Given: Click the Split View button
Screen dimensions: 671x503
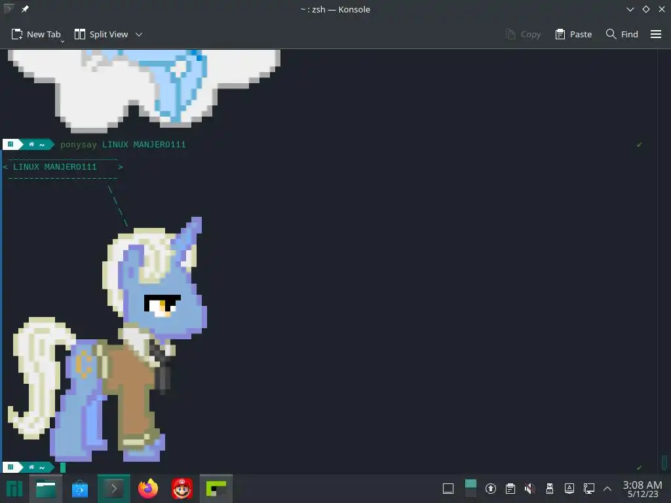Looking at the screenshot, I should pos(102,34).
